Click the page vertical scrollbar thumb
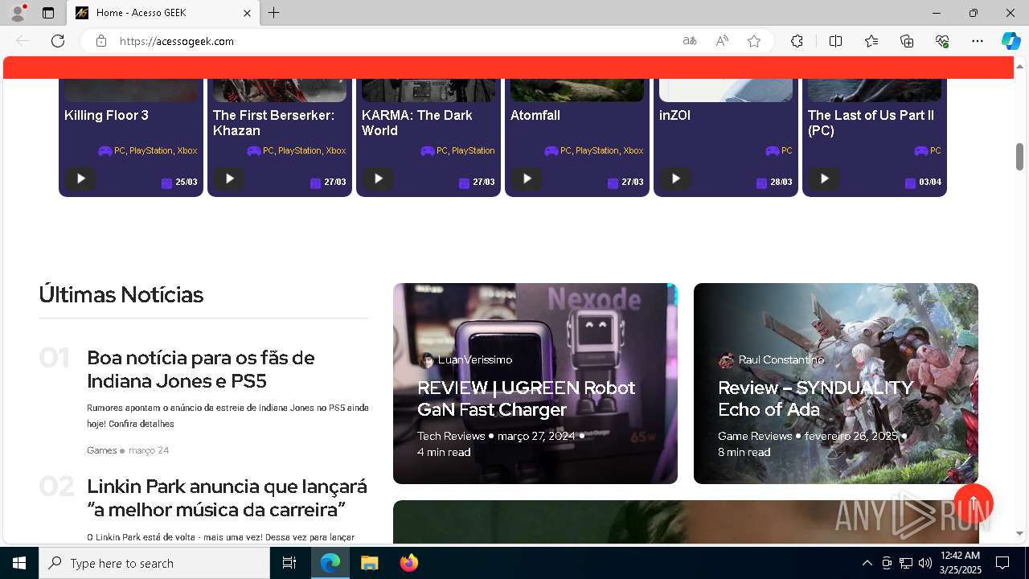1029x579 pixels. coord(1019,157)
